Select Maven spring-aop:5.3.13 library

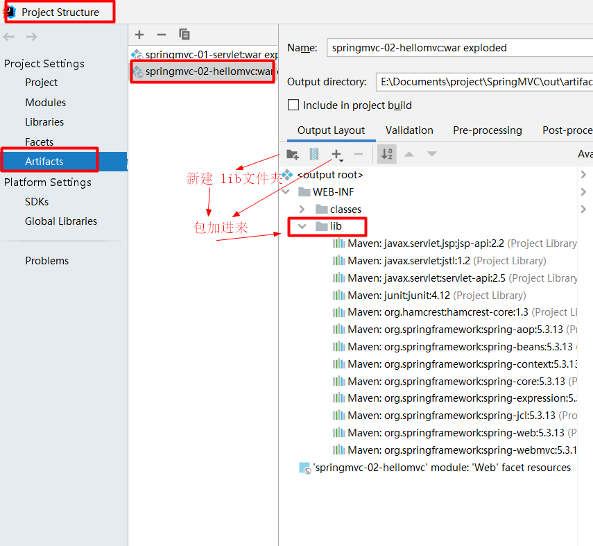tap(454, 330)
